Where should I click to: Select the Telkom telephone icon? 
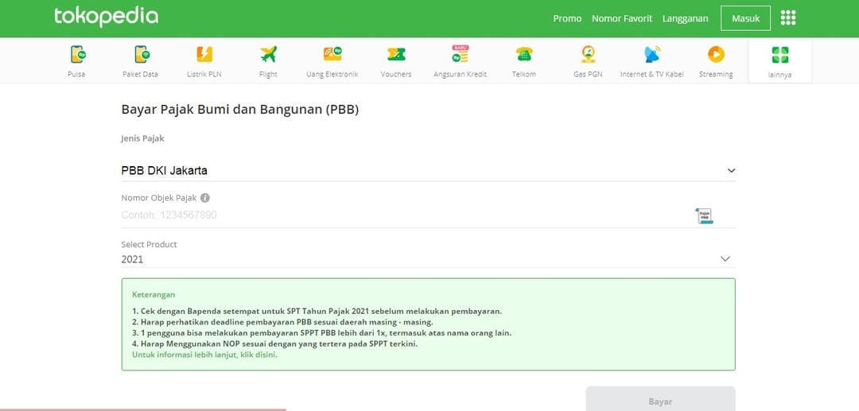(x=524, y=54)
